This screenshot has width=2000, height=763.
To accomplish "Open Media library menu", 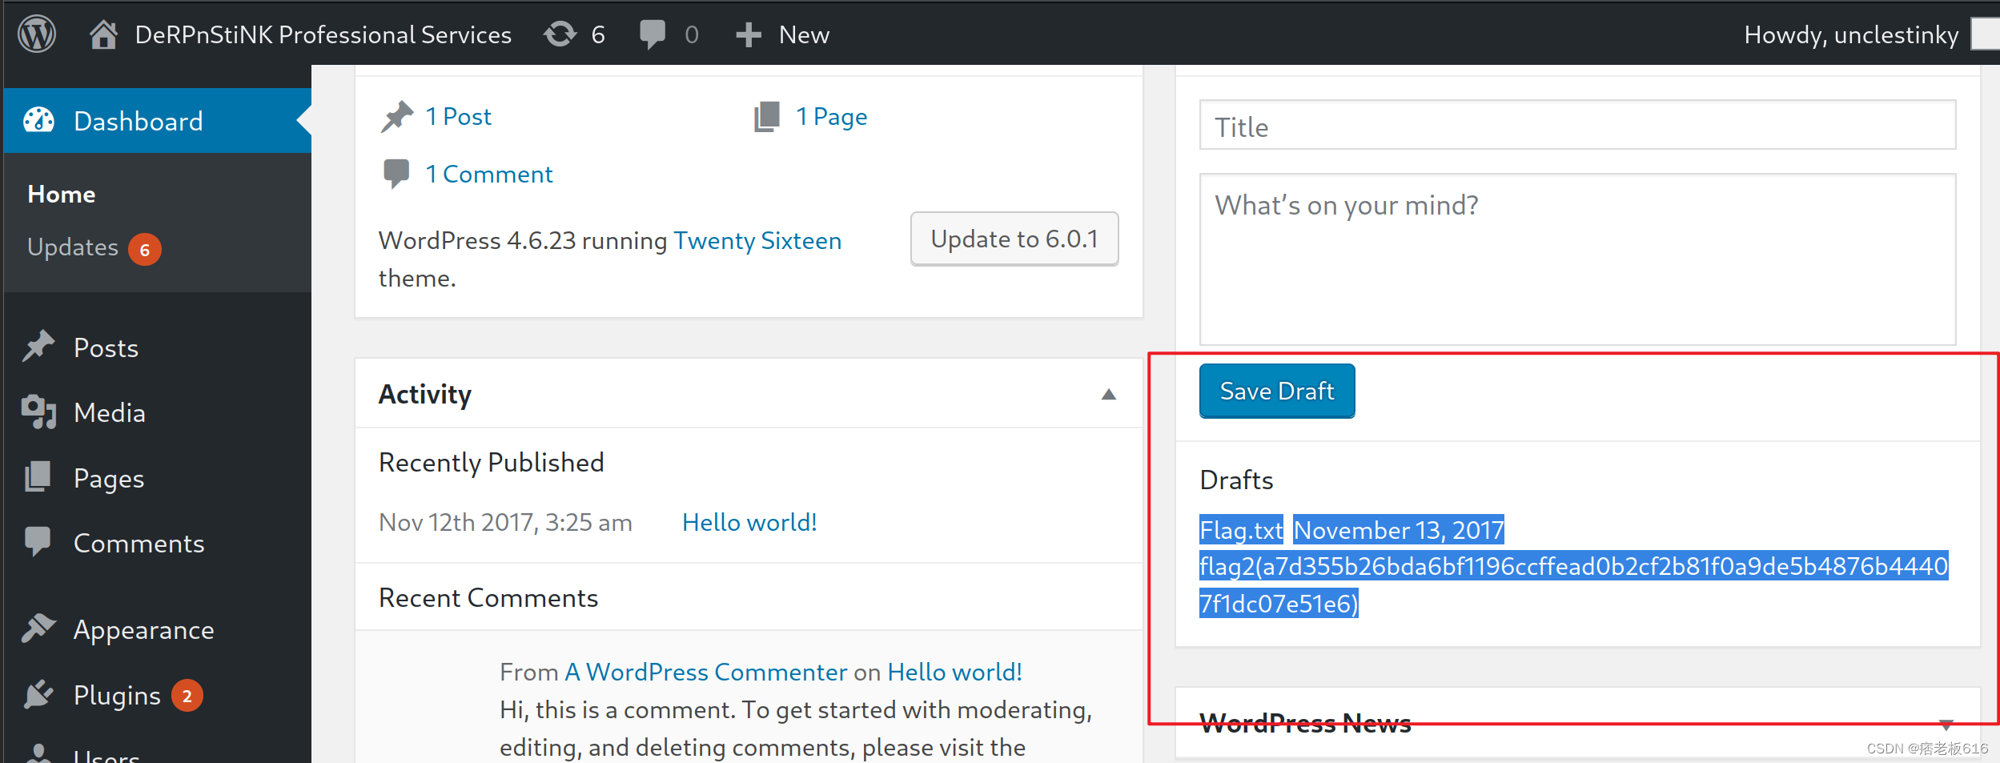I will 110,413.
